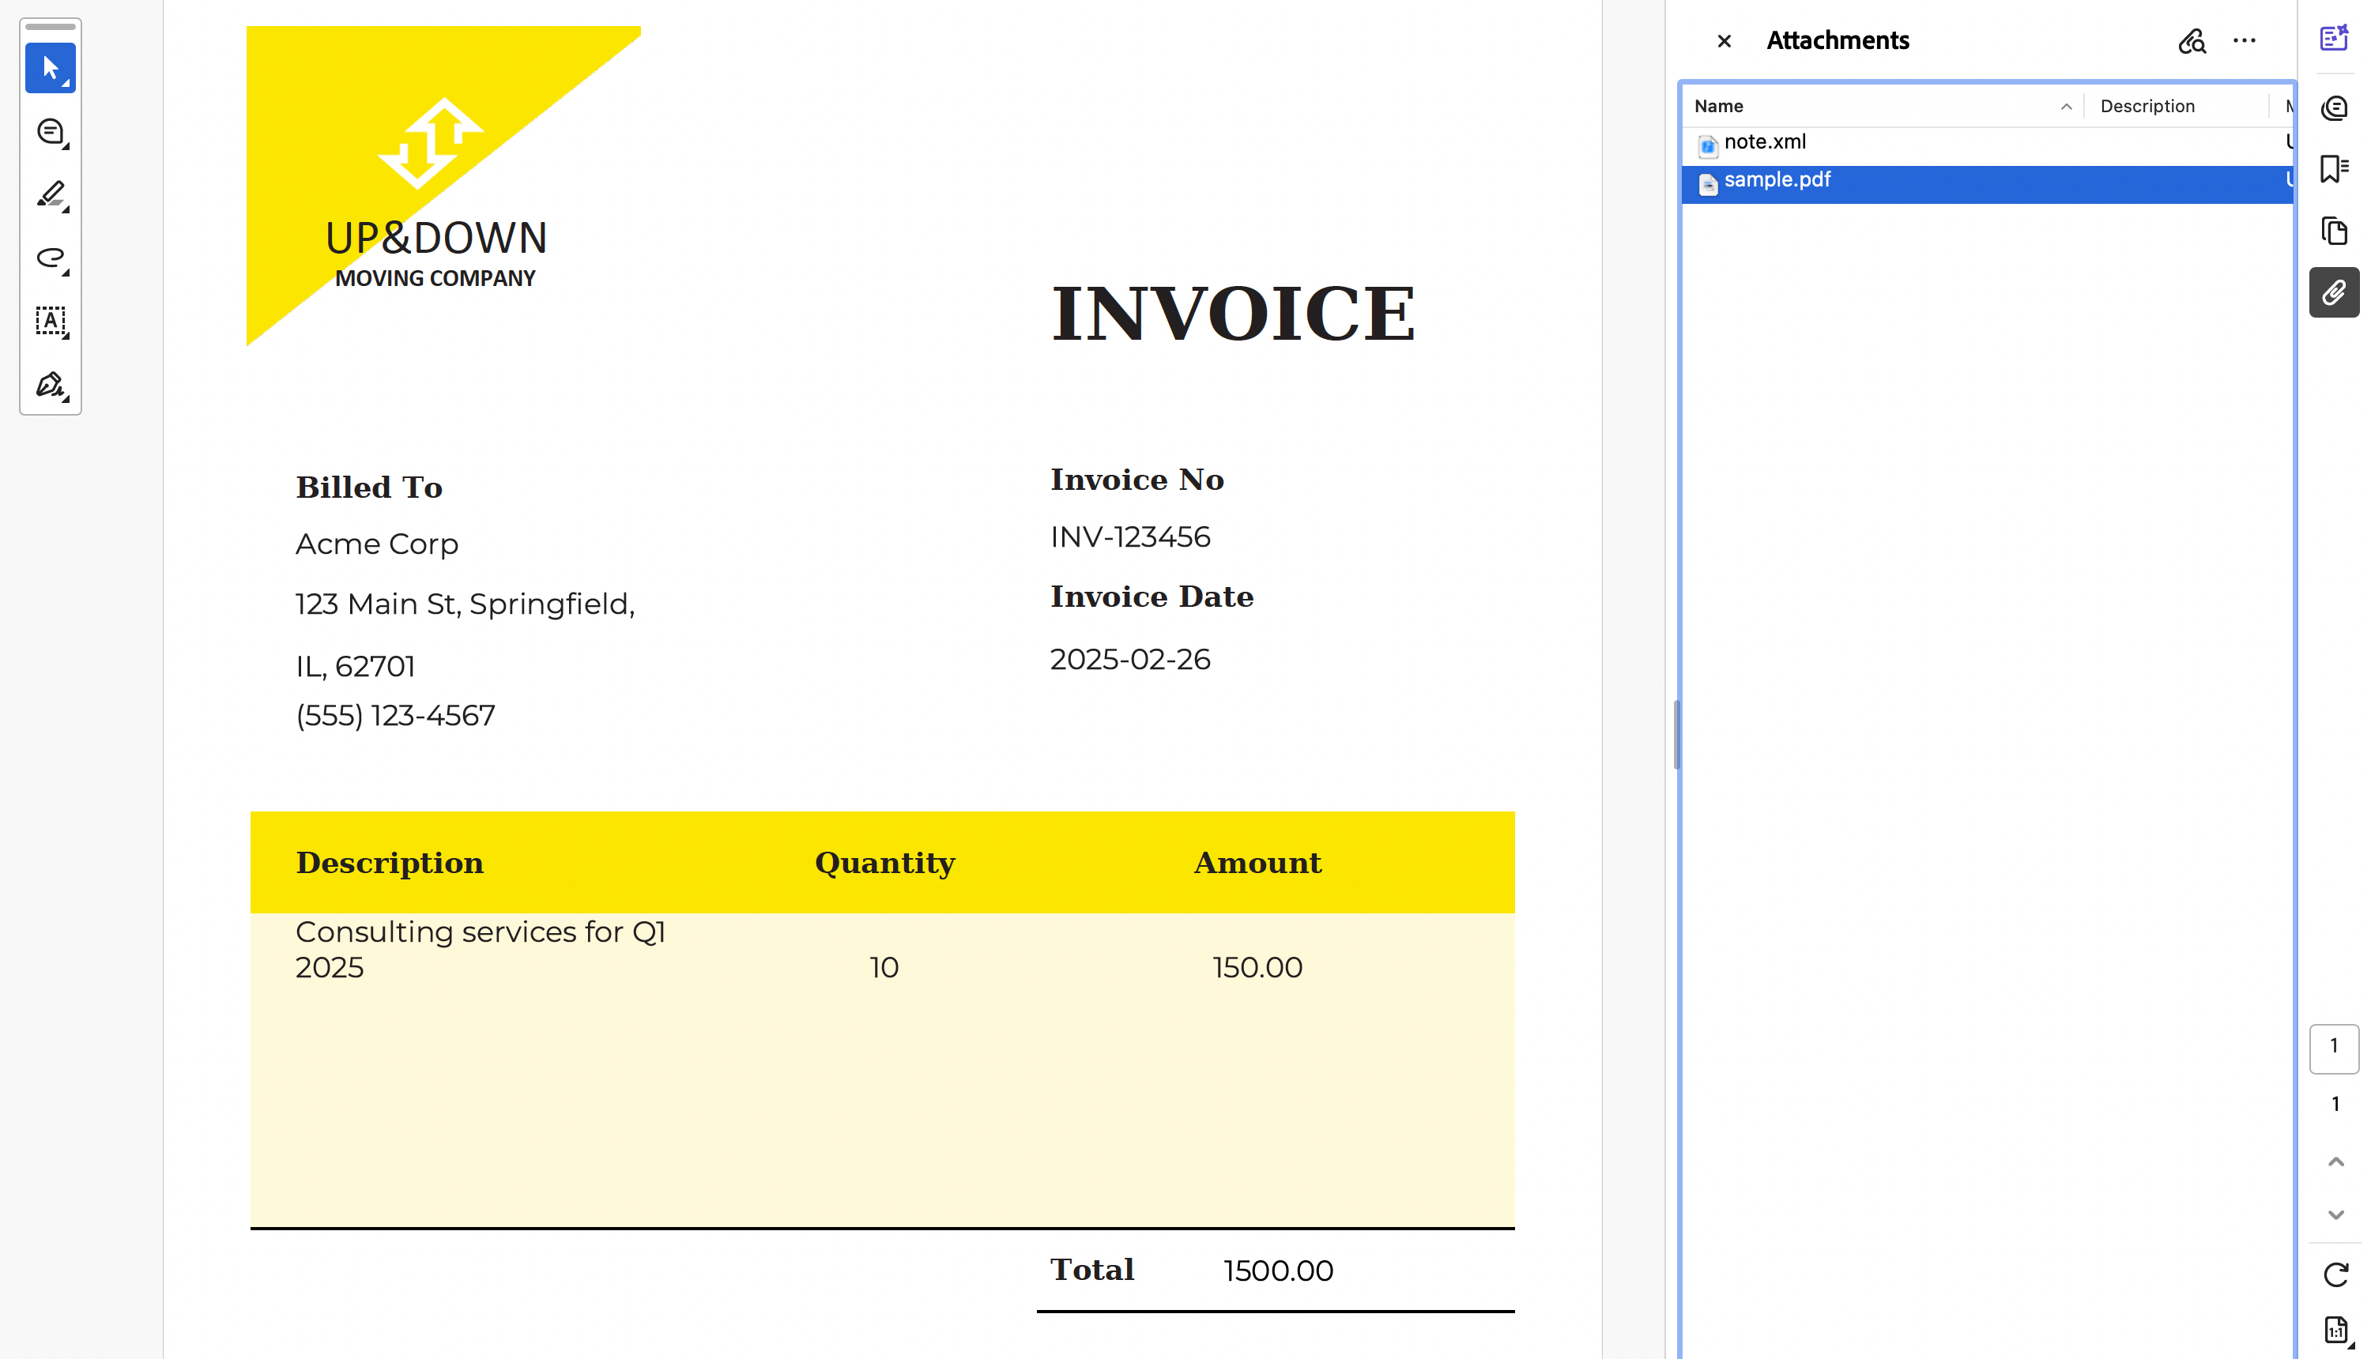Viewport: 2371px width, 1359px height.
Task: Close the Attachments panel
Action: tap(1724, 40)
